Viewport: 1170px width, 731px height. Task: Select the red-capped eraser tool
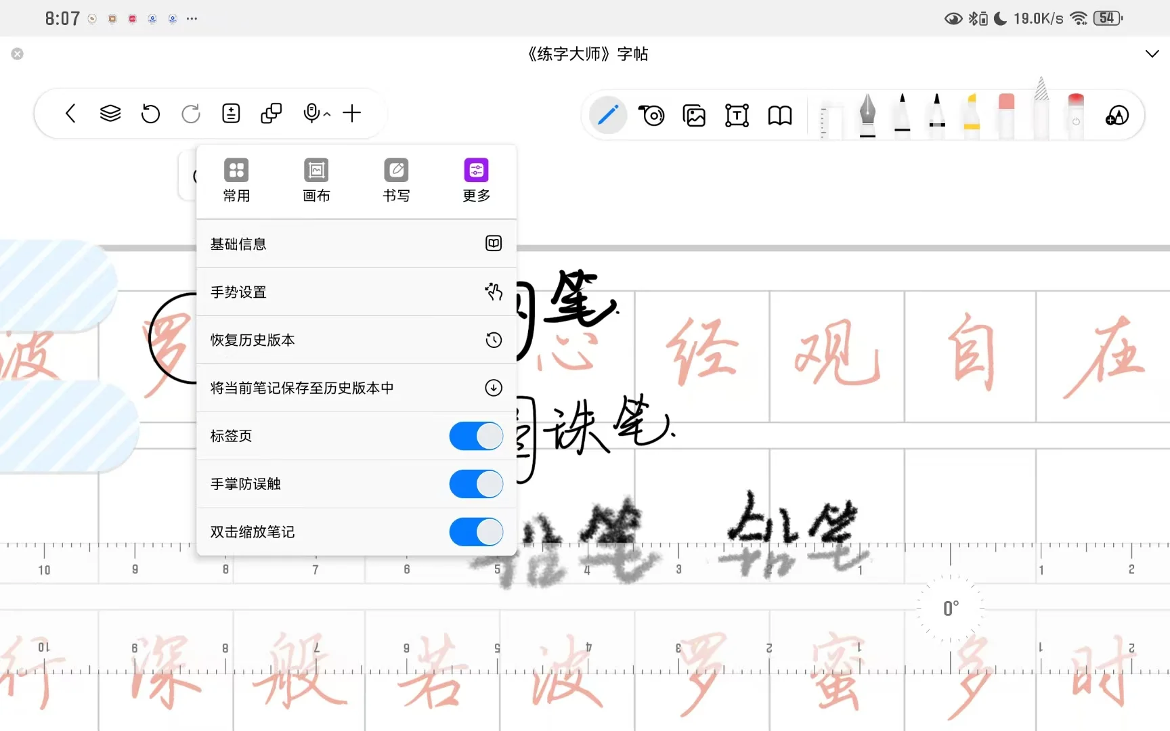coord(1076,115)
